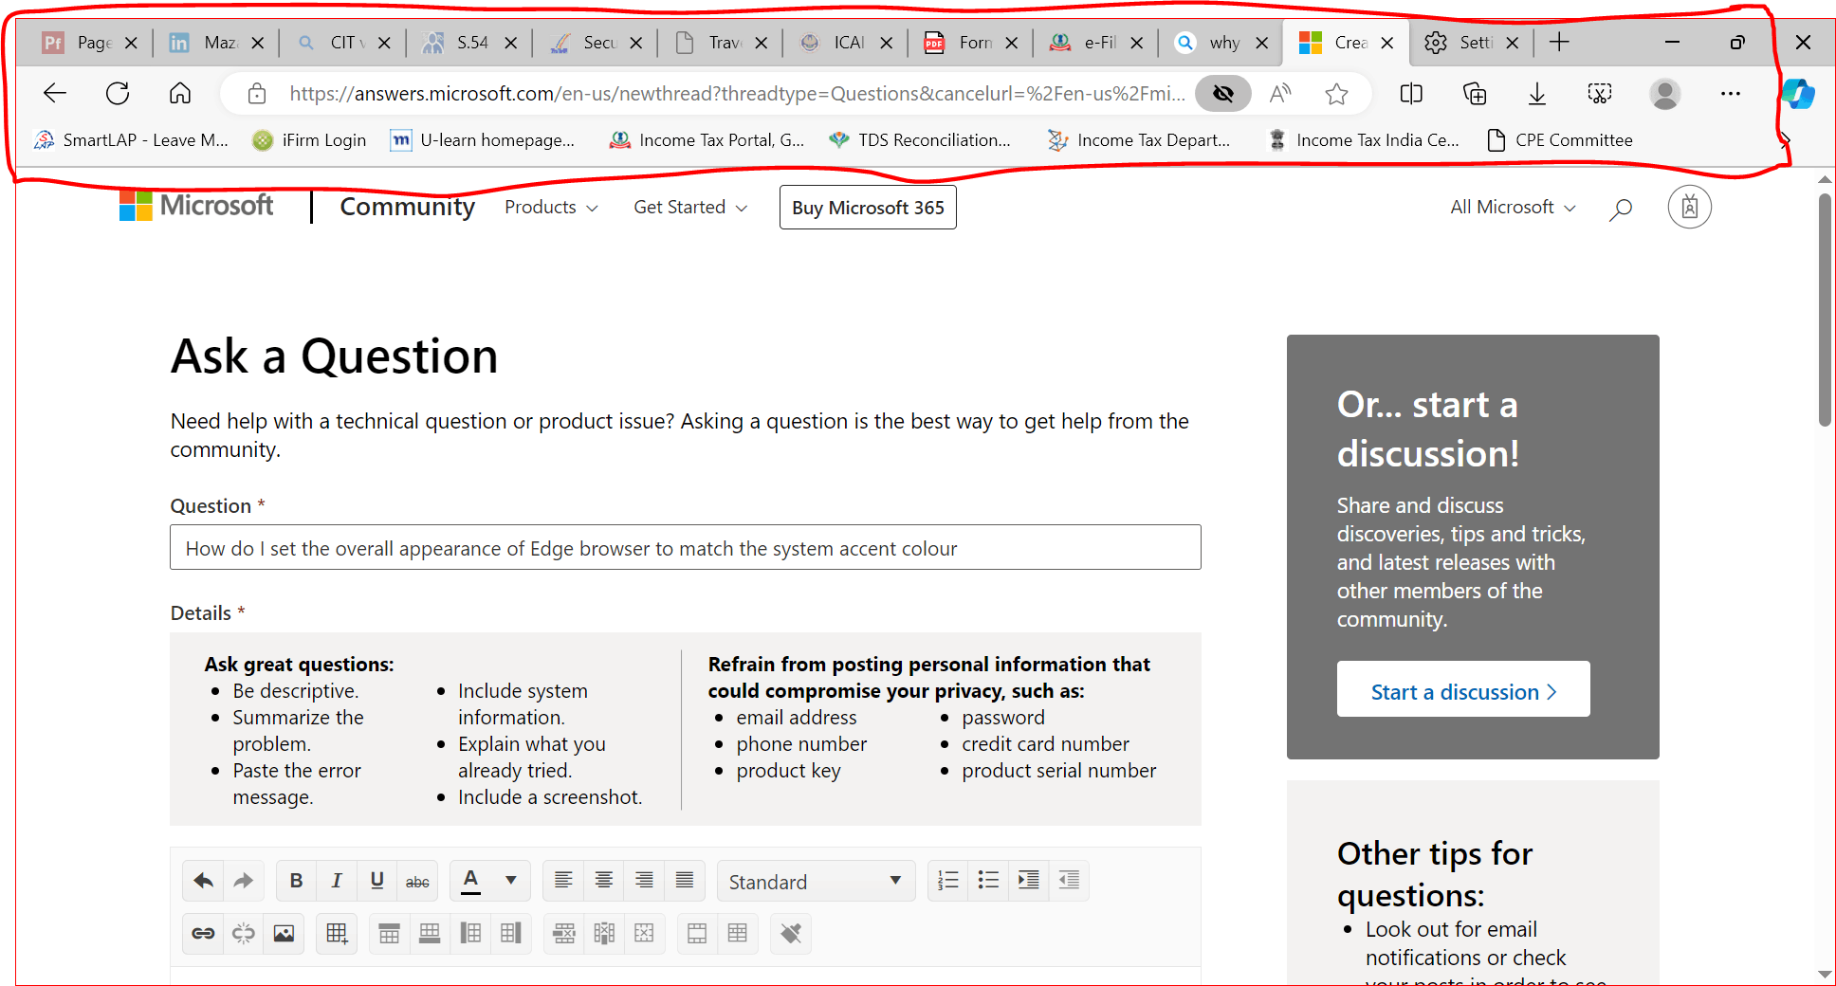Screen dimensions: 1836x986
Task: Toggle split screen view
Action: [x=1411, y=93]
